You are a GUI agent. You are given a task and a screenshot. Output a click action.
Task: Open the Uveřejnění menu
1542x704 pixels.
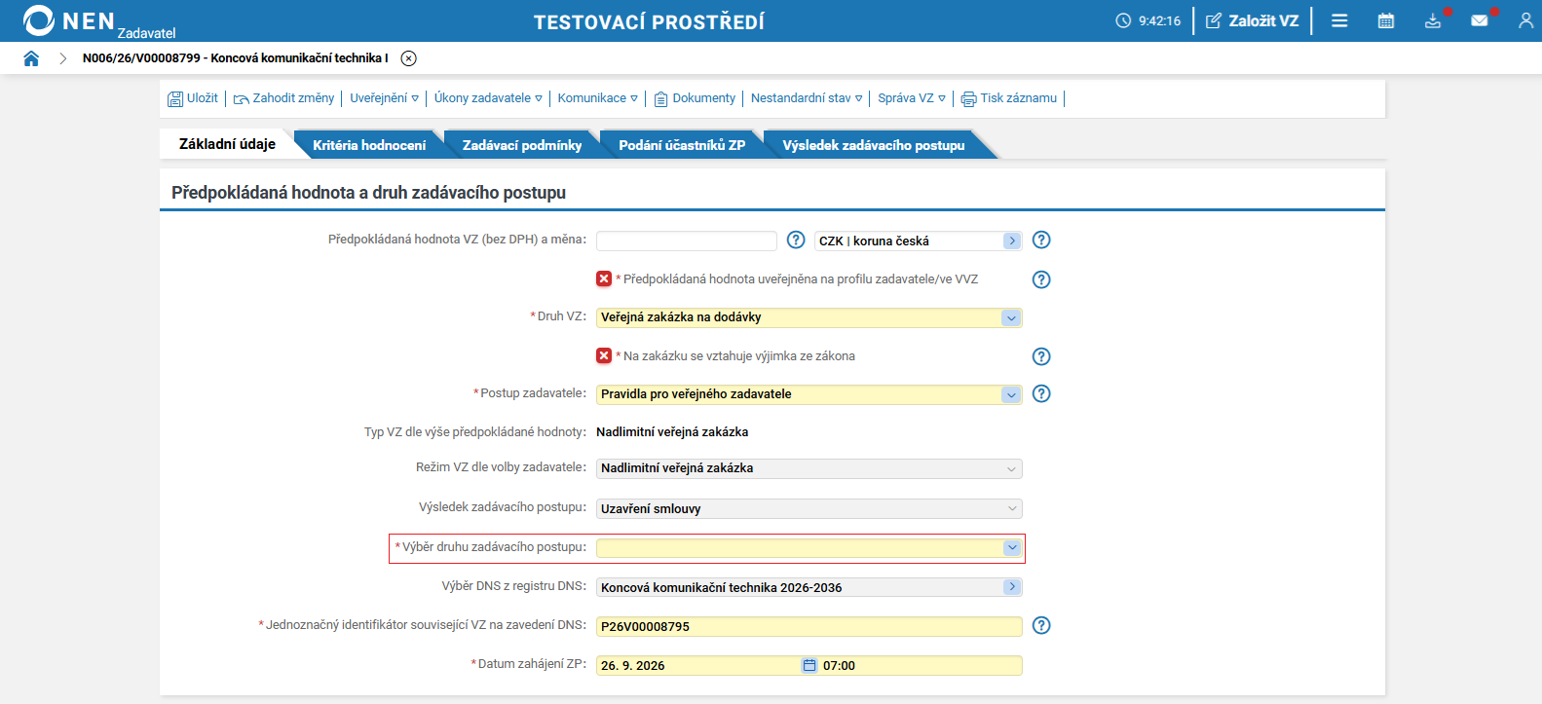[x=384, y=98]
